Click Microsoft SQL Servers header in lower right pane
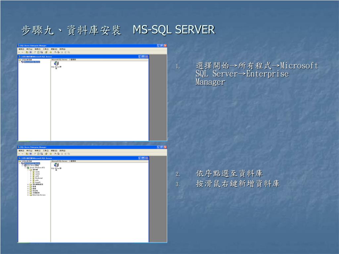This screenshot has height=254, width=339. click(59, 161)
